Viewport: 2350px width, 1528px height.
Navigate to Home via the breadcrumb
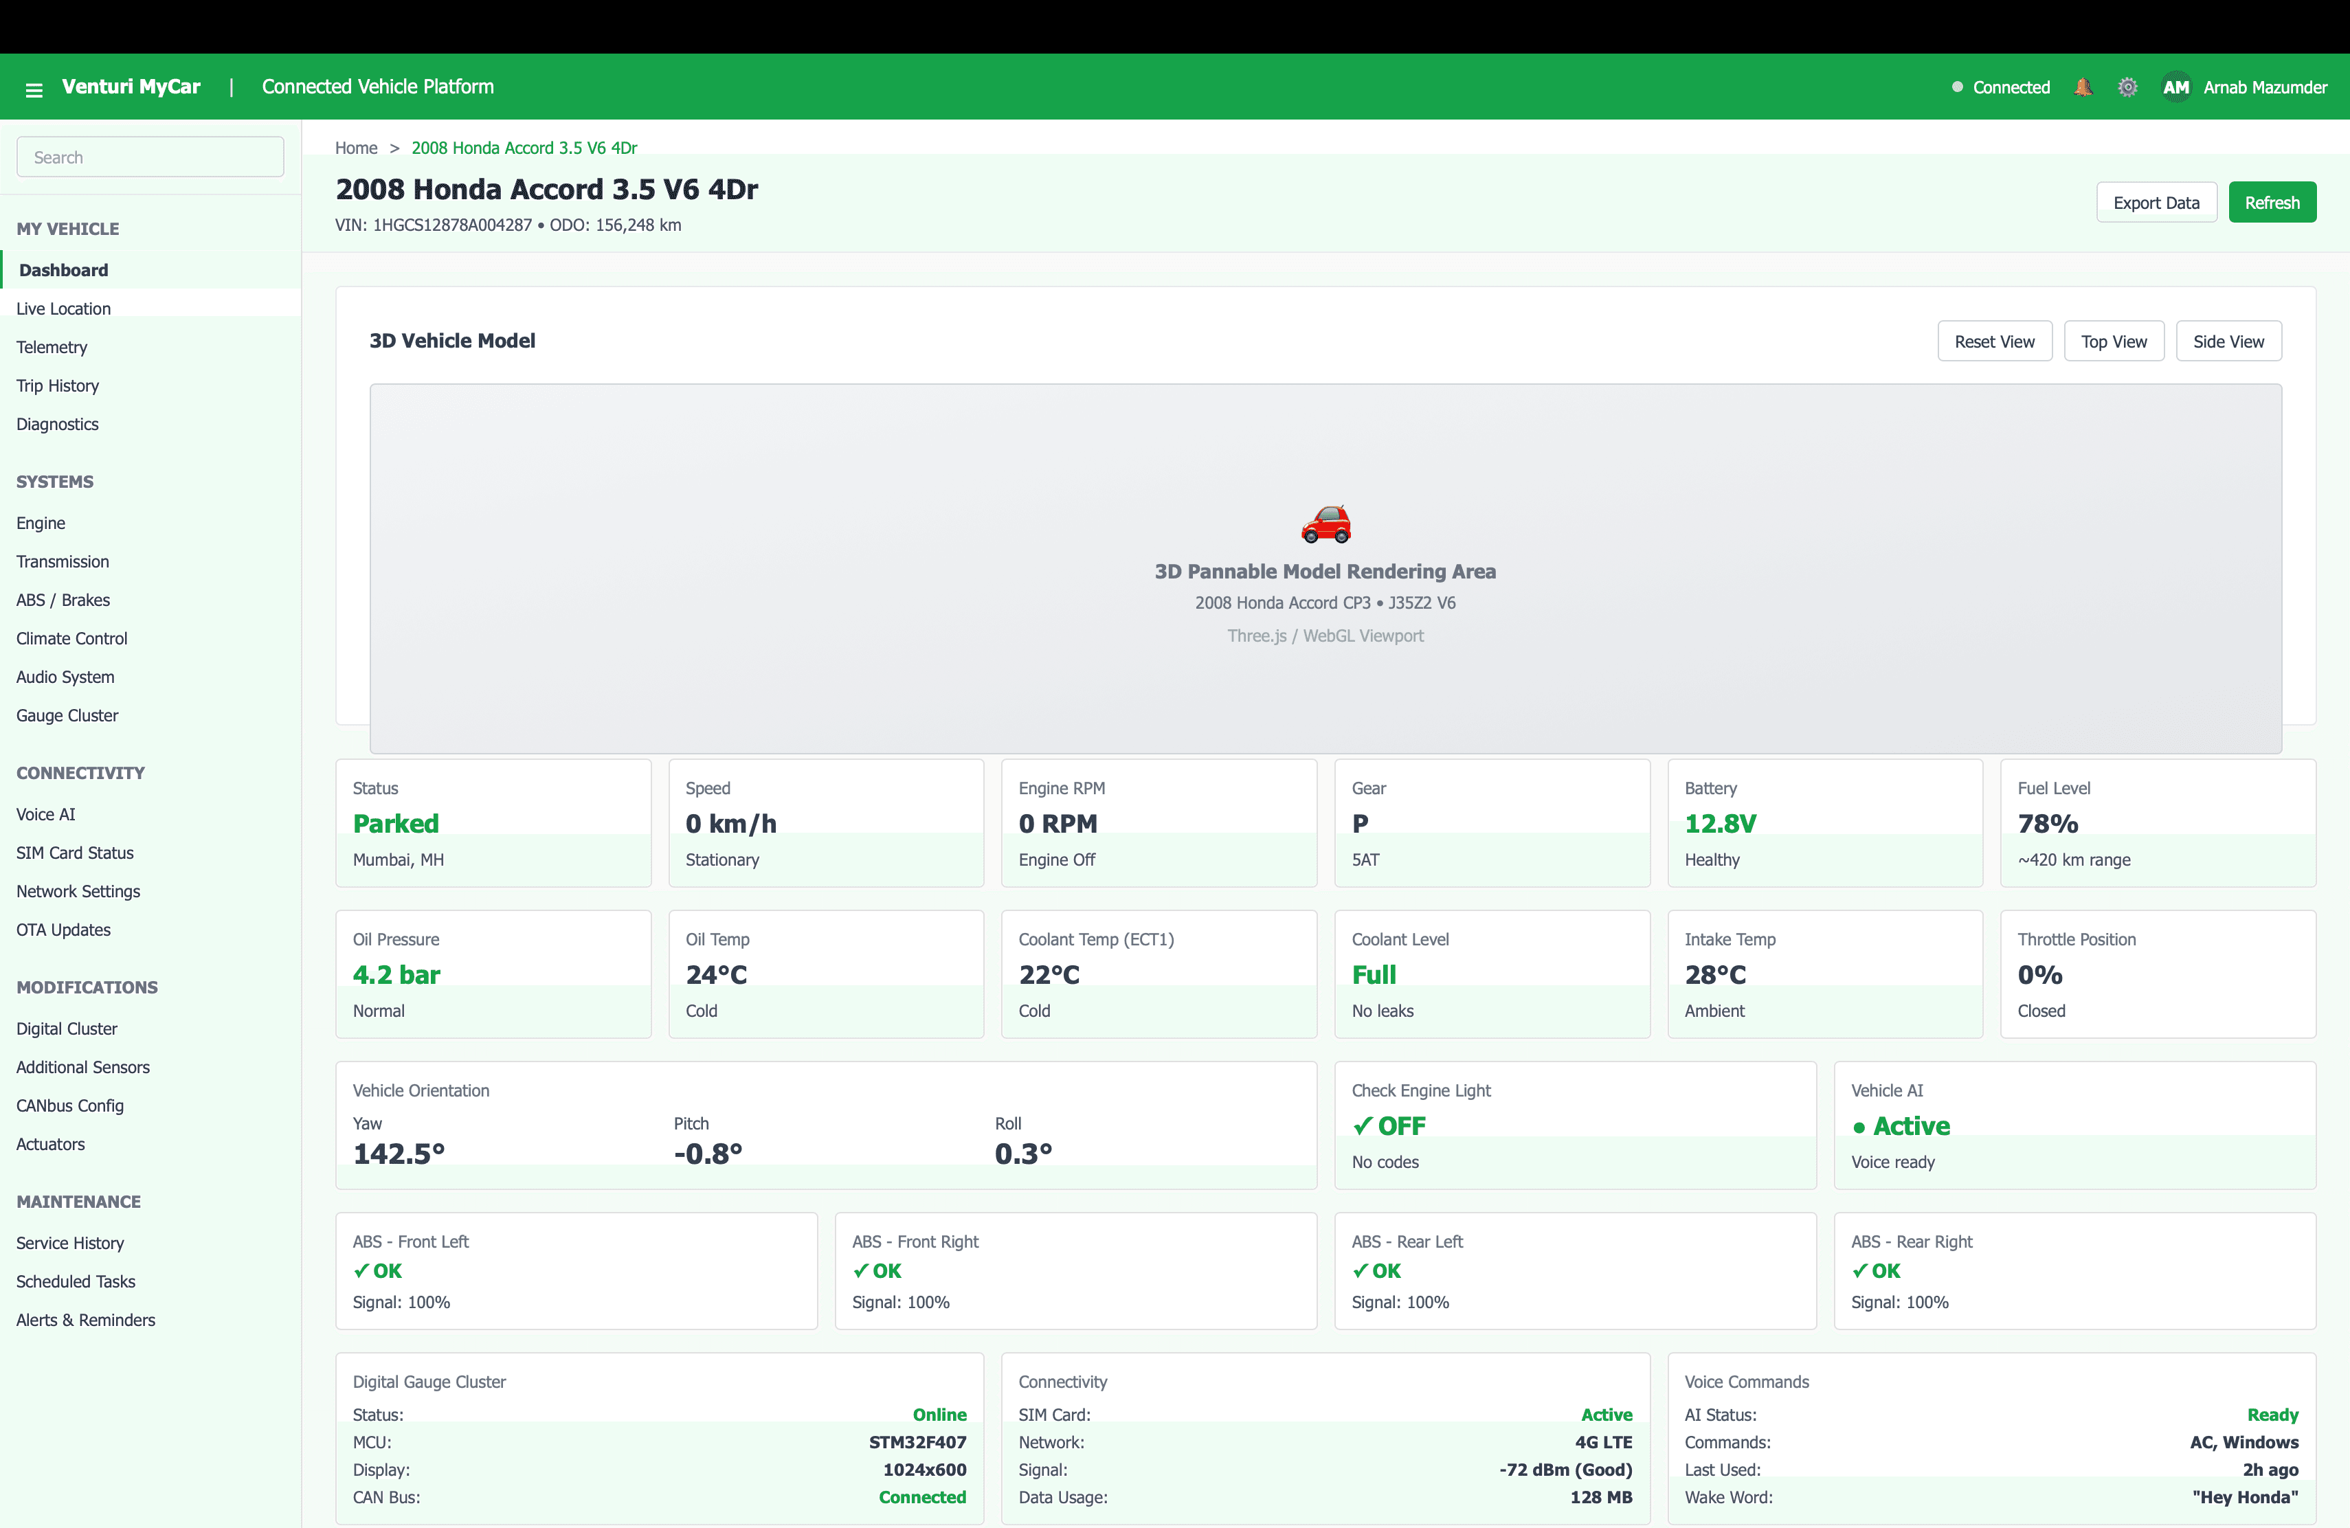click(357, 147)
